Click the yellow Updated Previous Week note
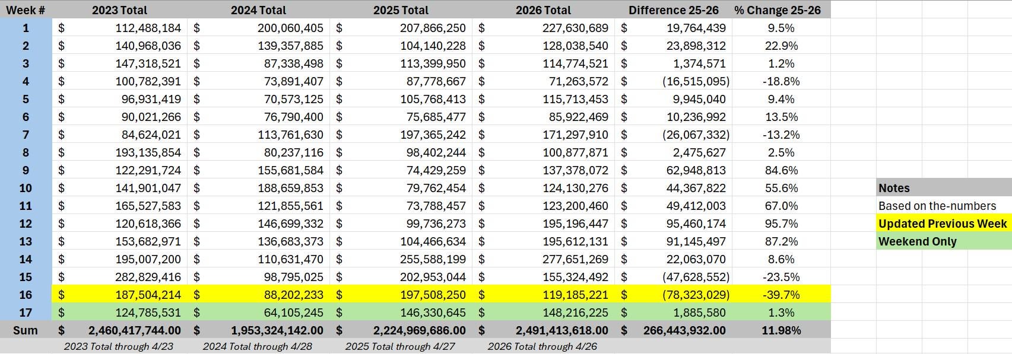 (943, 224)
